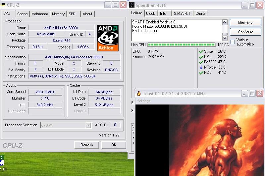Open the S.M.A.R.T. tab in SpeedFan
This screenshot has width=265, height=176.
pyautogui.click(x=183, y=14)
